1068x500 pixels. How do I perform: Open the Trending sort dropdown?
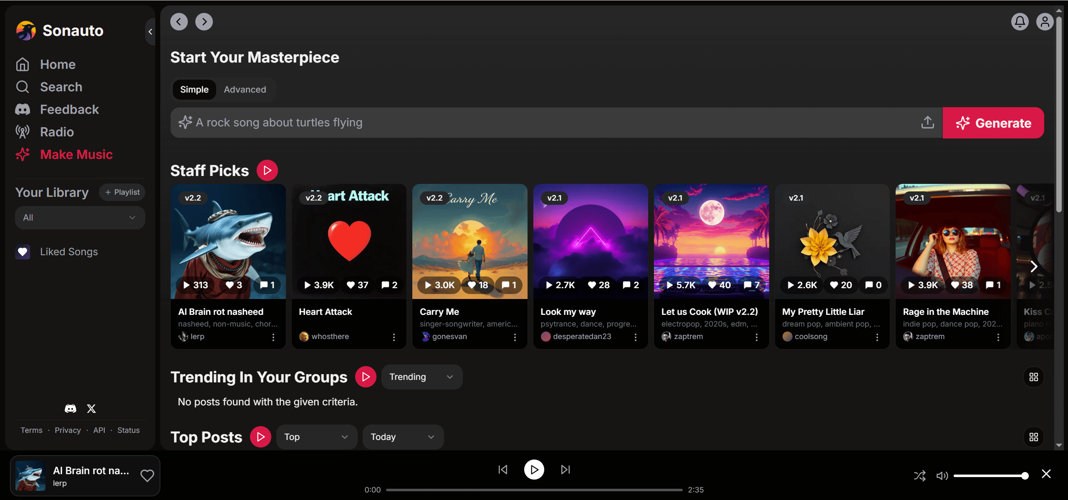pos(422,377)
